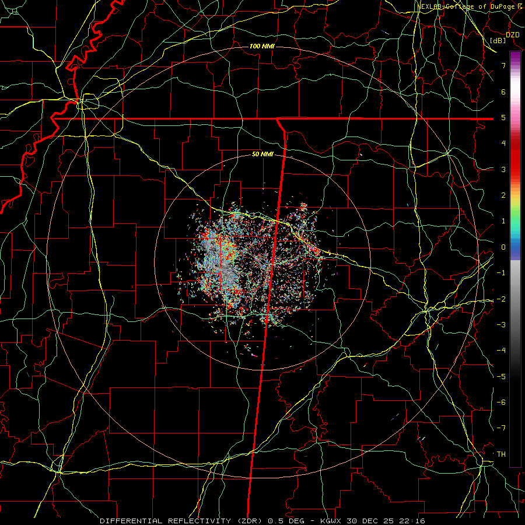Viewport: 525px width, 525px height.
Task: Click the '-7' value on the color scale
Action: 501,428
